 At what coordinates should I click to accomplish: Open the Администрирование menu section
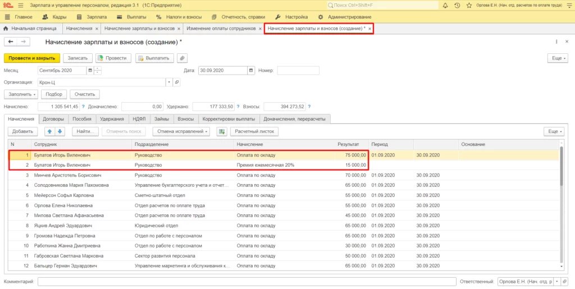345,17
